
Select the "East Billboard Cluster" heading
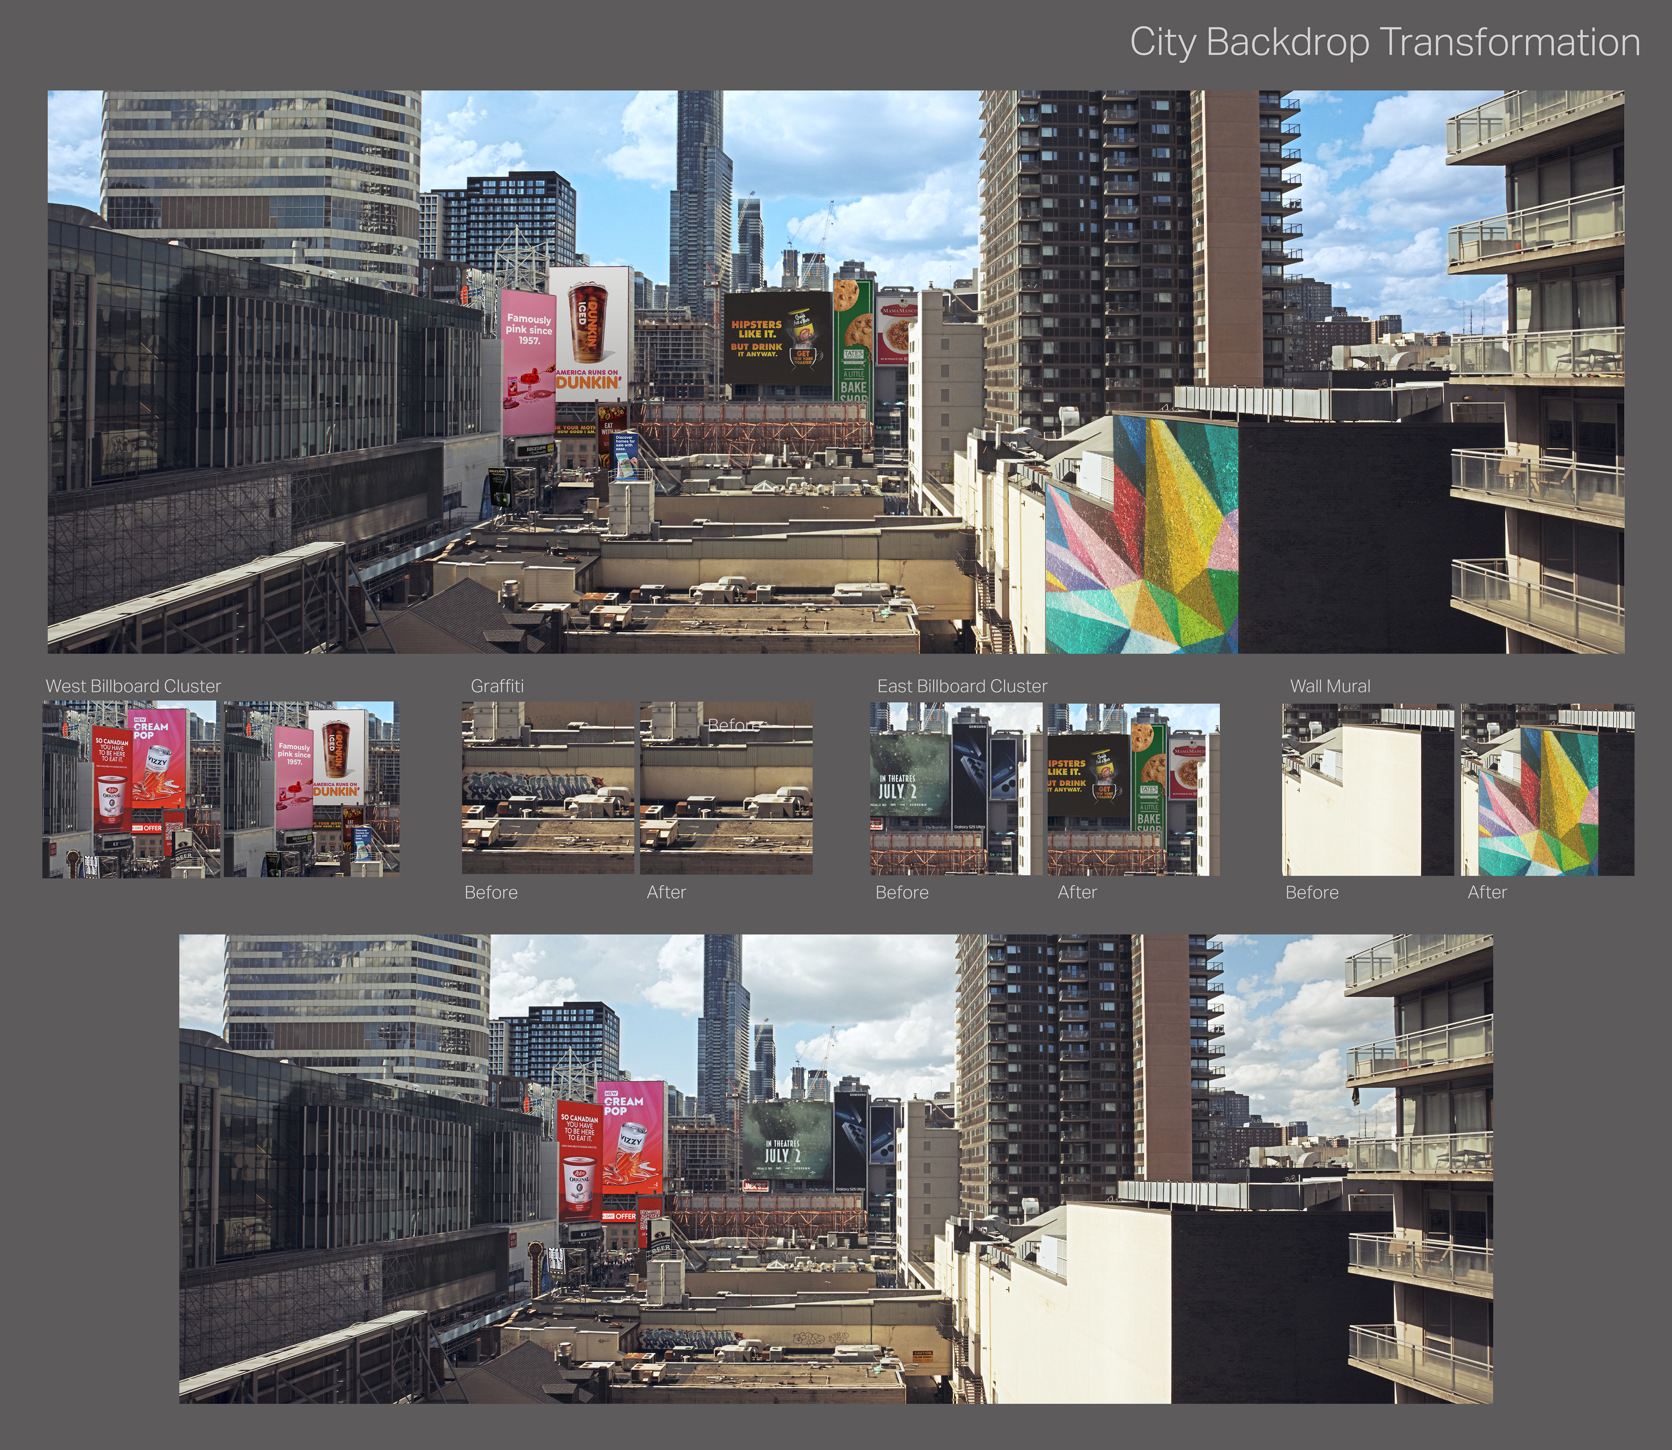coord(963,686)
